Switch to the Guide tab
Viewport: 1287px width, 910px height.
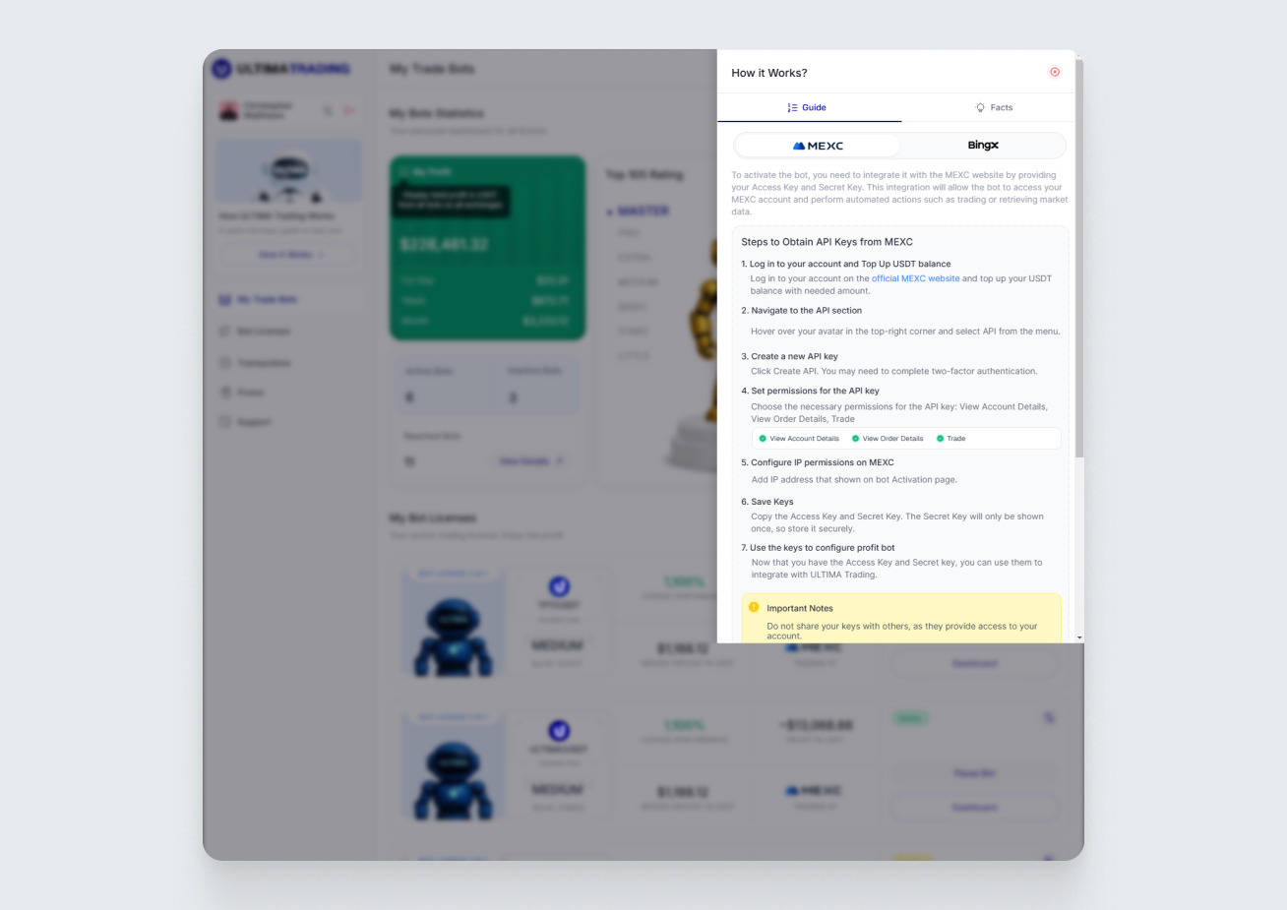809,107
